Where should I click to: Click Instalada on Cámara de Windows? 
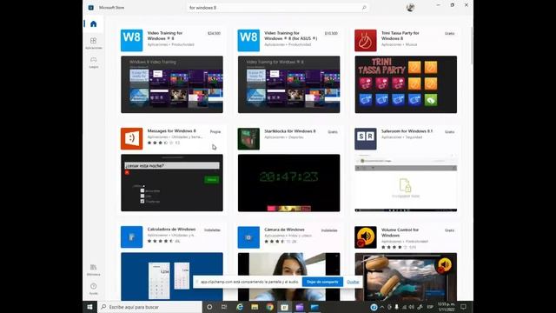click(329, 230)
